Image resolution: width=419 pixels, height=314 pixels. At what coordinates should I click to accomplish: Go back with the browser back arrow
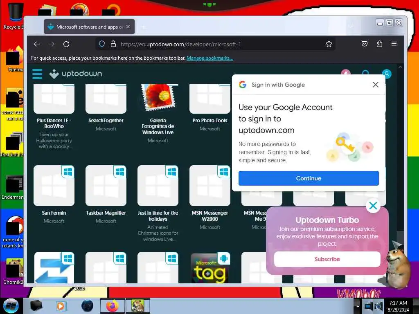pos(37,44)
